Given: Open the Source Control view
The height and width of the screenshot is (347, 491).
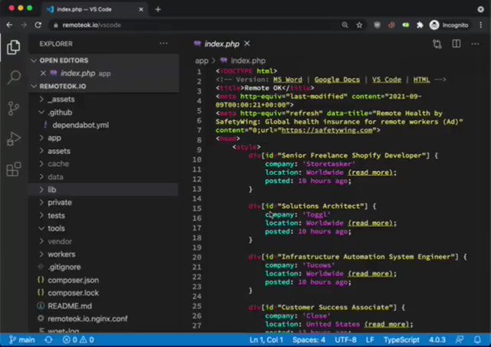Looking at the screenshot, I should 14,109.
